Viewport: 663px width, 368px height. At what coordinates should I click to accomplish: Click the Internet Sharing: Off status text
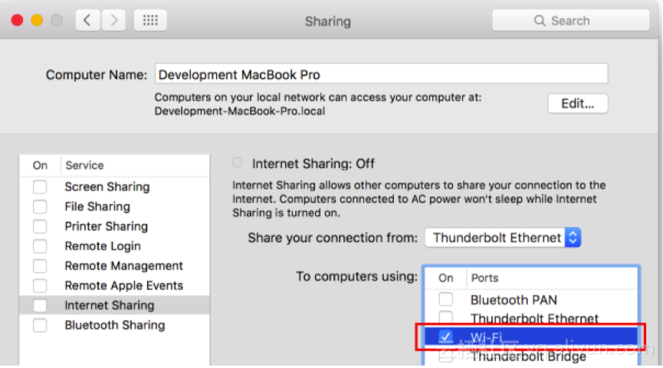(313, 164)
